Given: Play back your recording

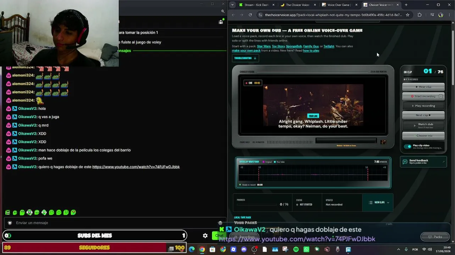Looking at the screenshot, I should pyautogui.click(x=423, y=106).
